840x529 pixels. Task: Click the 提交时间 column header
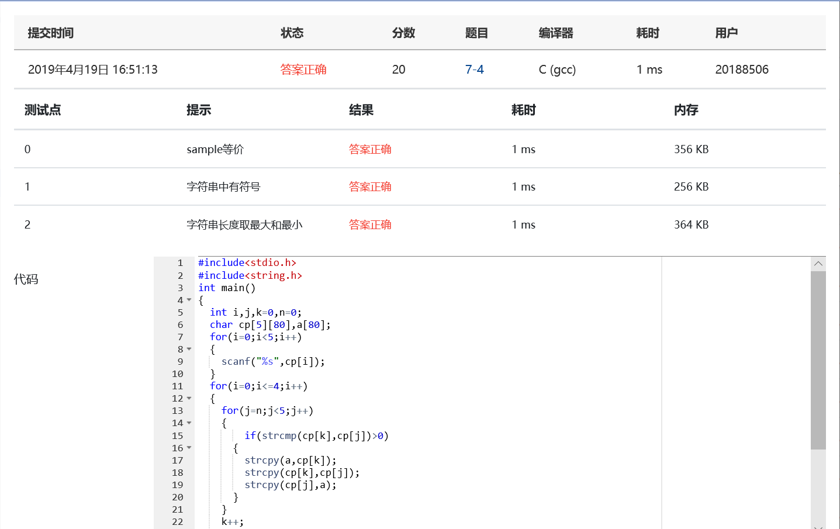point(51,33)
